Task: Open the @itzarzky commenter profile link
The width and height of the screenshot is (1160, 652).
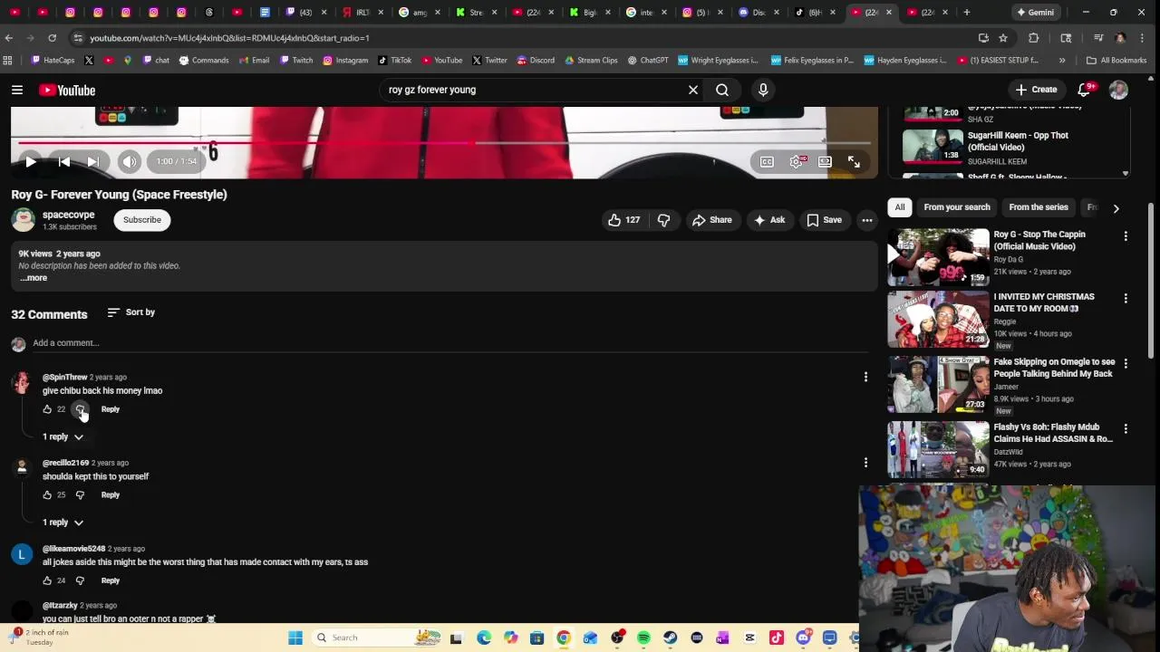Action: 60,605
